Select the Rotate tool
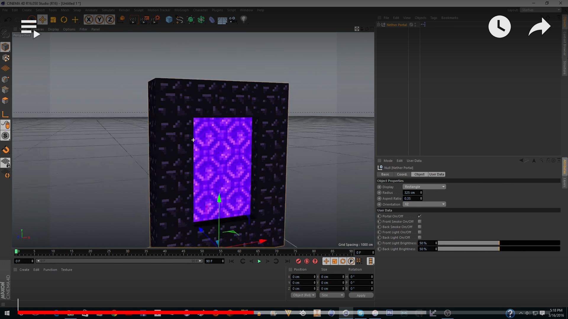 pos(64,20)
